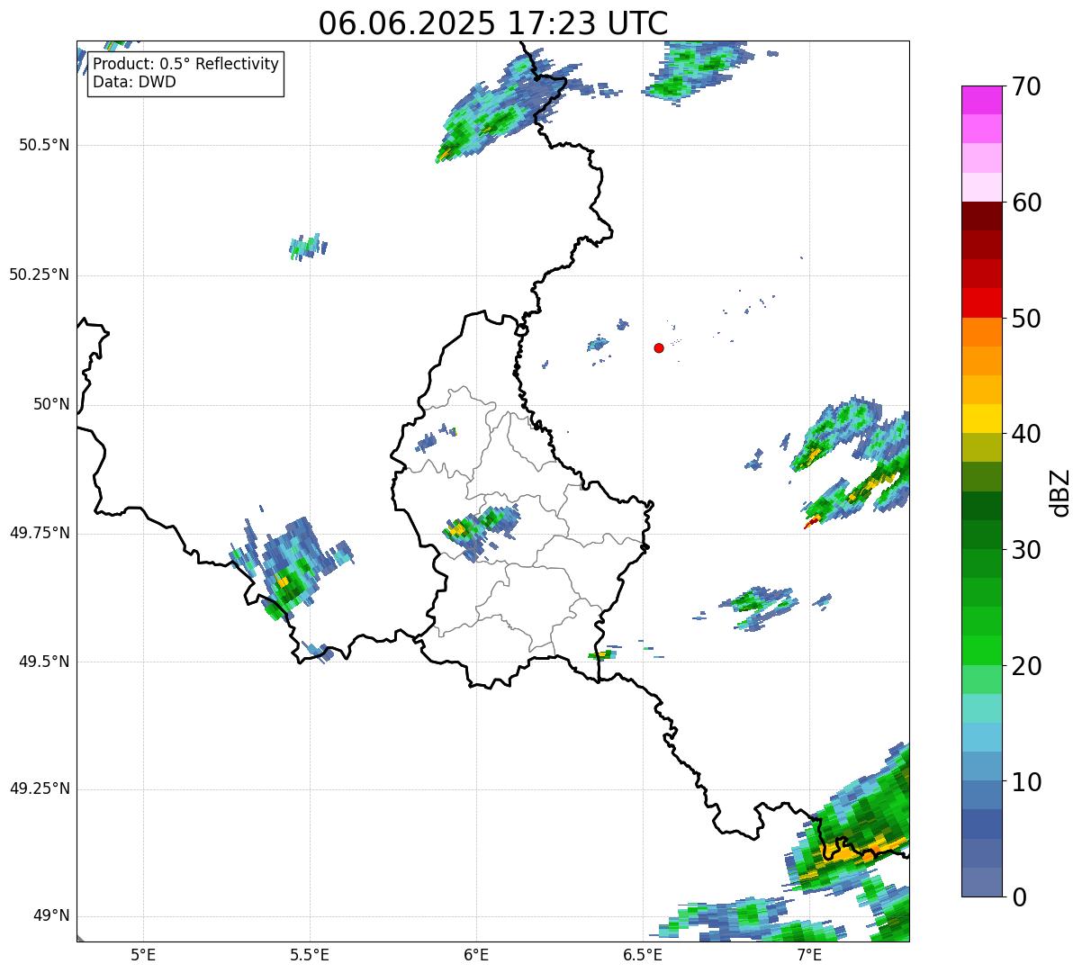The image size is (1082, 973).
Task: Pick the bright red swatch just above 50
Action: pyautogui.click(x=981, y=302)
